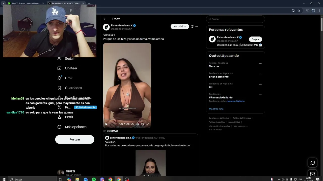Open Más opciones in sidebar
The image size is (323, 181).
[72, 127]
